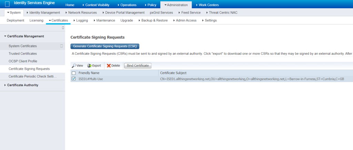Click the Delete toolbar button label
This screenshot has width=353, height=150.
[x=116, y=66]
